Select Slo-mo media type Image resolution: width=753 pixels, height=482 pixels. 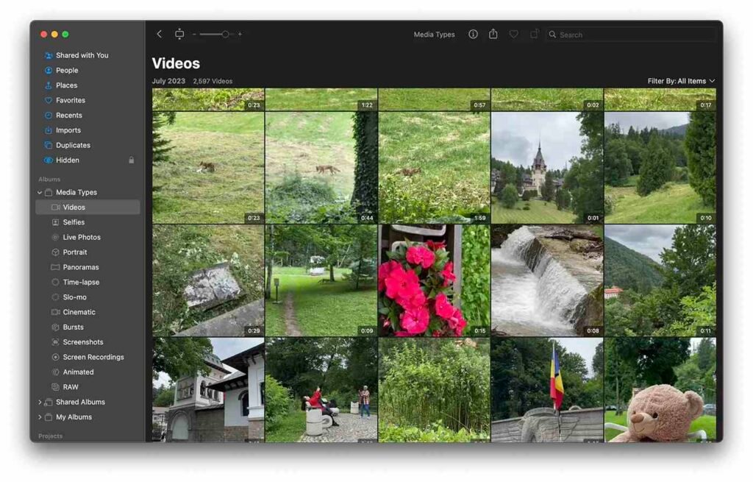tap(74, 297)
